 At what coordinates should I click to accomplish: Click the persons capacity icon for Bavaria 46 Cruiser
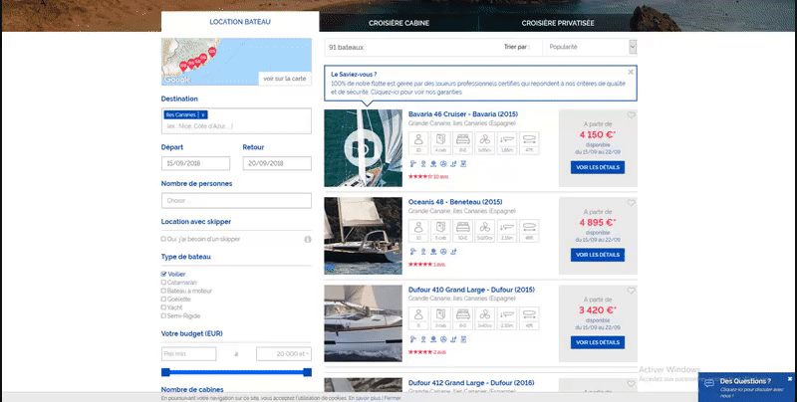tap(418, 143)
